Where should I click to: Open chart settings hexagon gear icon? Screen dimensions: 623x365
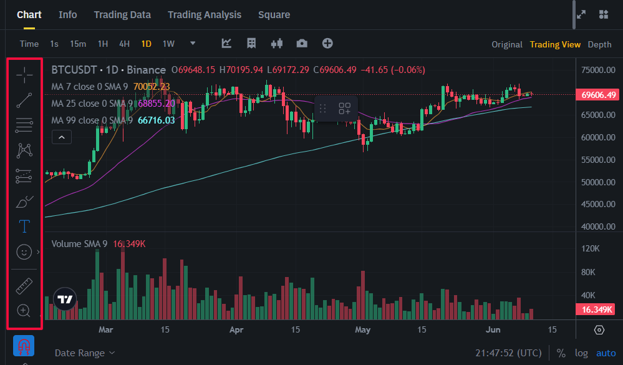click(x=599, y=329)
